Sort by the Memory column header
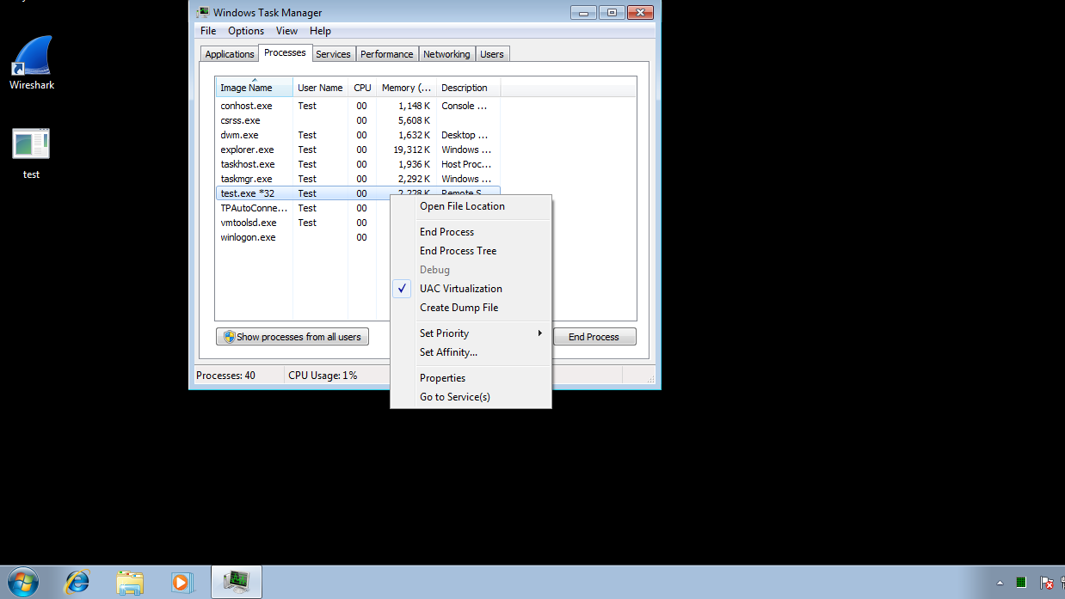 [406, 88]
